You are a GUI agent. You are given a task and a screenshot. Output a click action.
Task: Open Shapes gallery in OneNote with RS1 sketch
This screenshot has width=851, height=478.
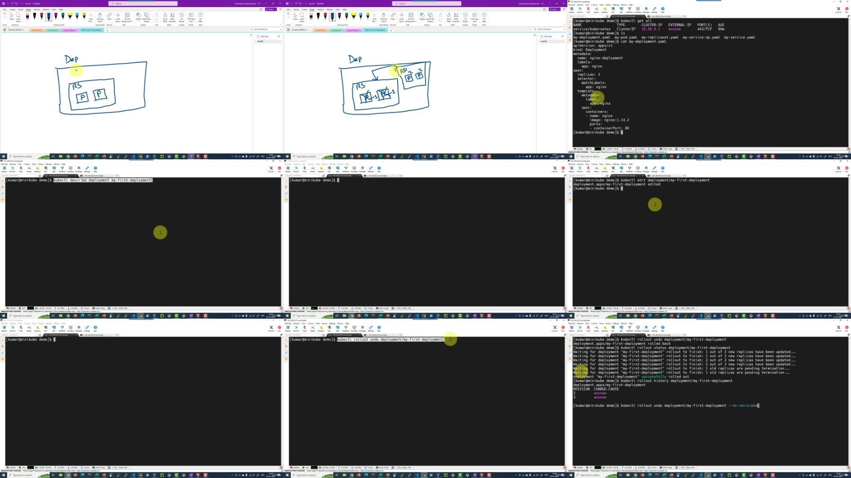(x=422, y=18)
